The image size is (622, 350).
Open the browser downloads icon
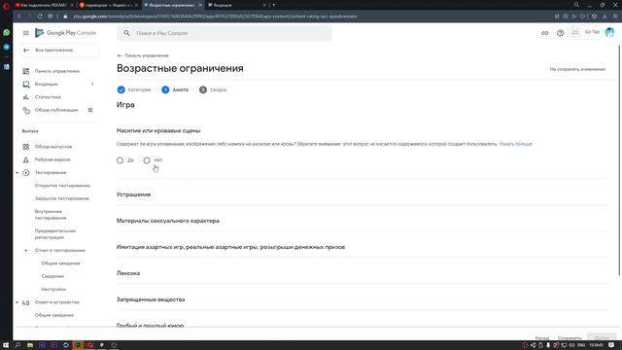point(605,17)
